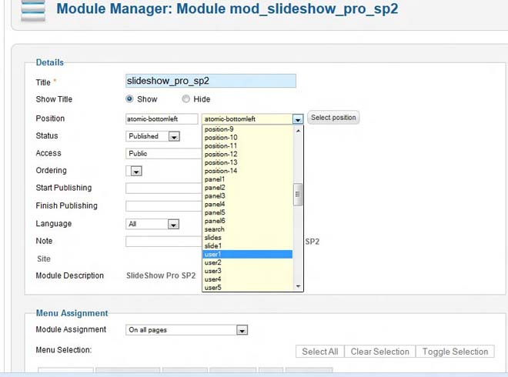508x377 pixels.
Task: Click the Select All button
Action: 319,352
